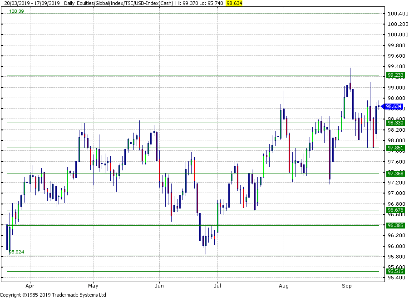The image size is (409, 298).
Task: Click the 96.800 price axis label
Action: pyautogui.click(x=396, y=204)
